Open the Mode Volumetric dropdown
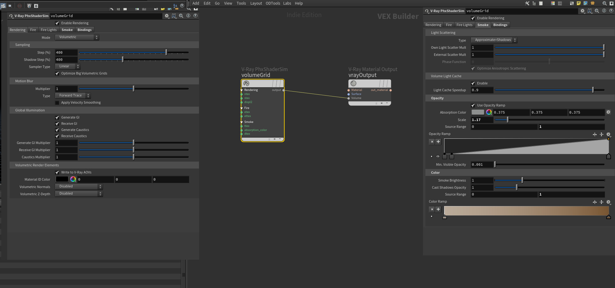615x288 pixels. click(77, 37)
